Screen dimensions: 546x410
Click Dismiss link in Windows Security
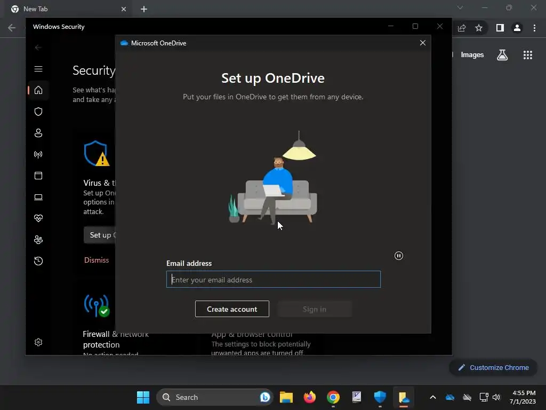(x=97, y=260)
